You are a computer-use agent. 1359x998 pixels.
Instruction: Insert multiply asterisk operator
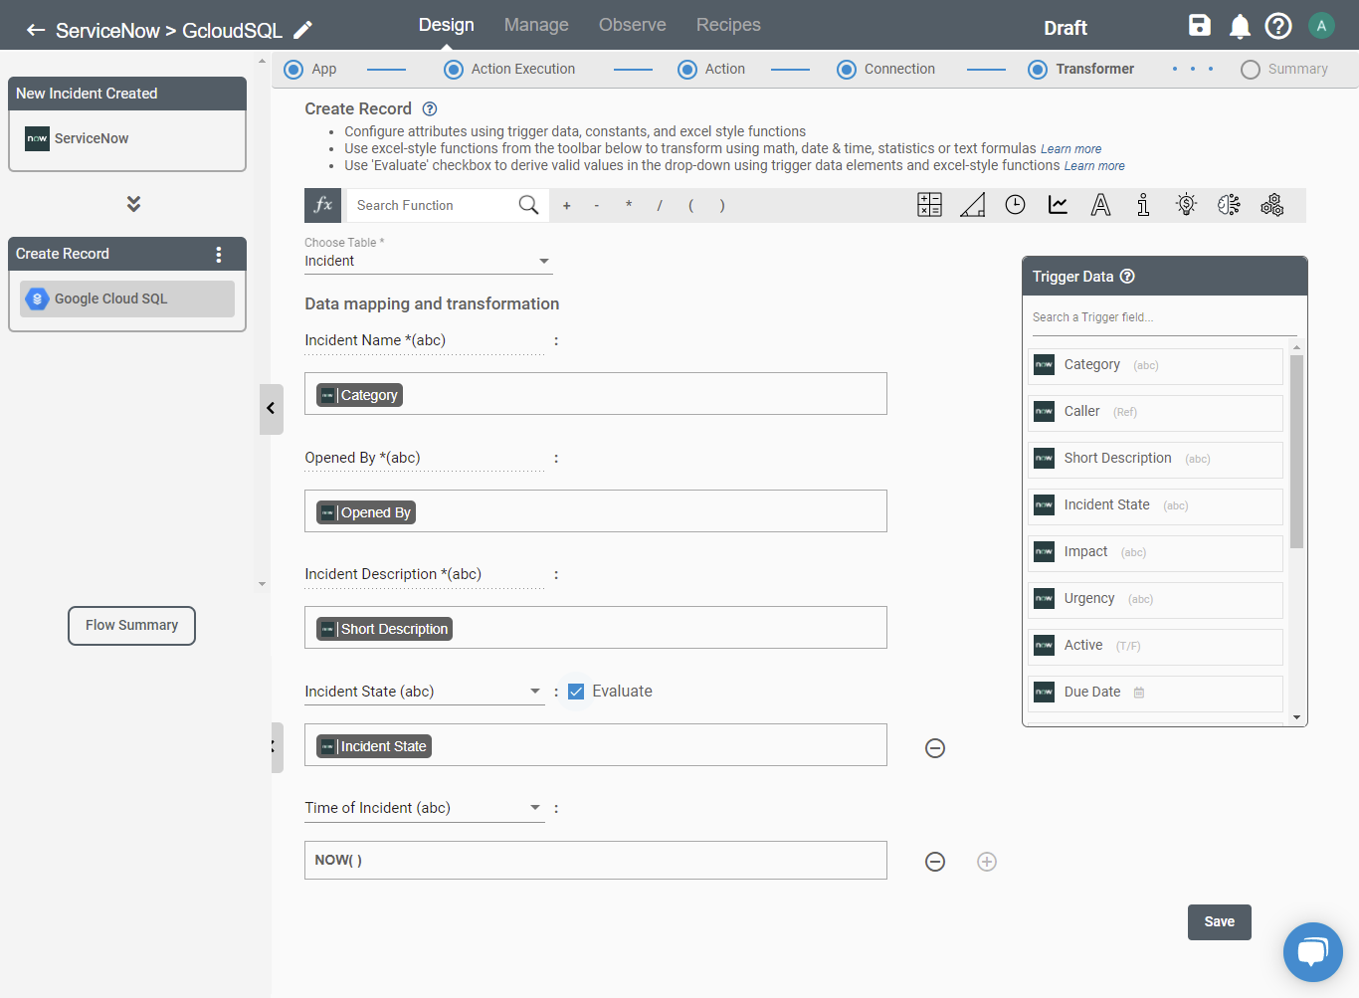(629, 206)
